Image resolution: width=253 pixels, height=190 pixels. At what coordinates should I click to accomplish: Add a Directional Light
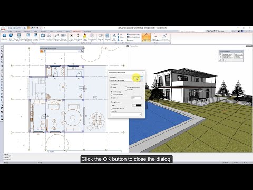(x=78, y=37)
